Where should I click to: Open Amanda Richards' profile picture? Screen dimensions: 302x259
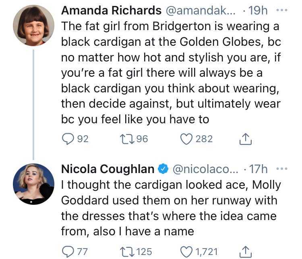pyautogui.click(x=33, y=26)
